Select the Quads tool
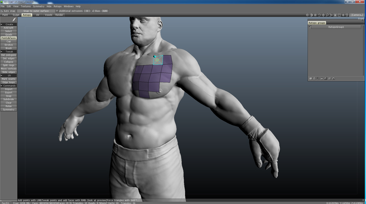This screenshot has width=366, height=204. point(9,34)
